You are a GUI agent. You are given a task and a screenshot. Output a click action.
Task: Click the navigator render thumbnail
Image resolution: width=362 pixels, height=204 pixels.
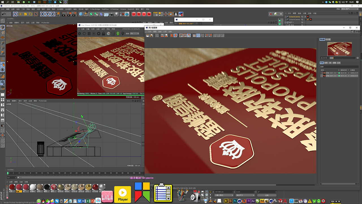pyautogui.click(x=340, y=49)
